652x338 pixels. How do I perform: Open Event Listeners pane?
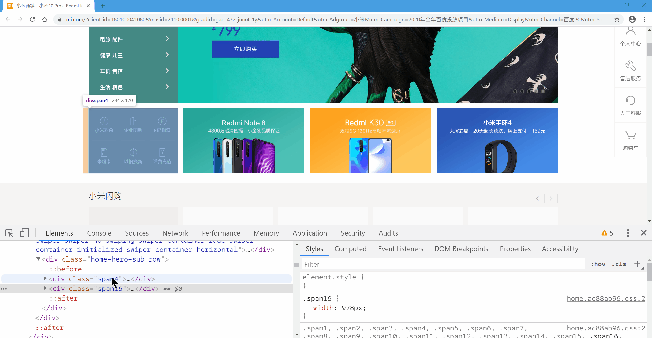pyautogui.click(x=401, y=249)
